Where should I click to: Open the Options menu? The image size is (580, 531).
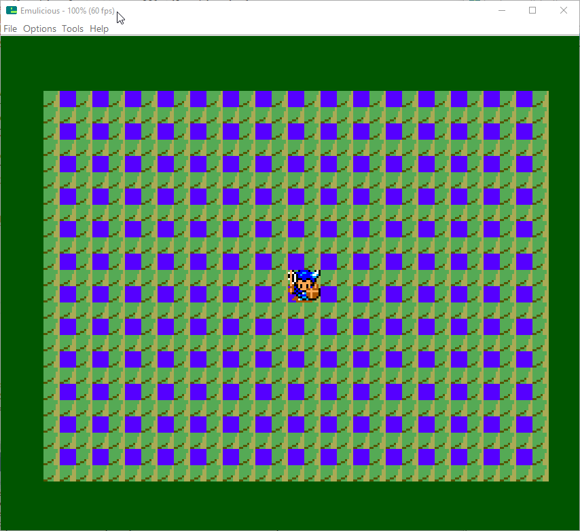39,28
